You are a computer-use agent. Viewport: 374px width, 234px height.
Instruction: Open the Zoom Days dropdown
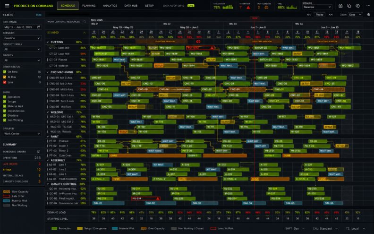point(356,15)
